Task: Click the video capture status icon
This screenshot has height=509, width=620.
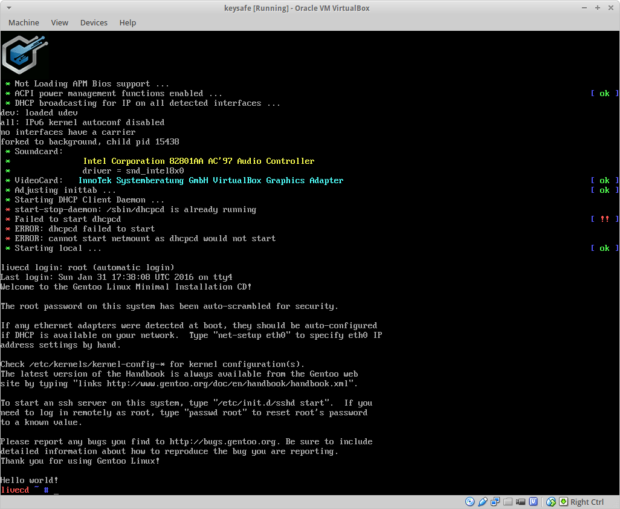Action: pos(520,502)
